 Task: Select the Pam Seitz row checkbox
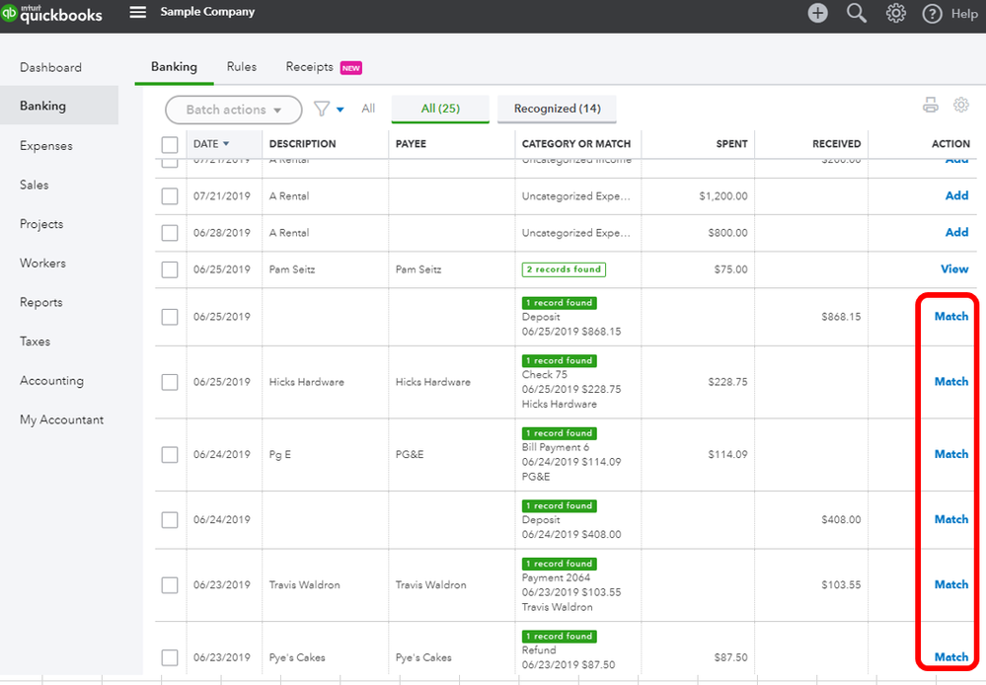[170, 269]
